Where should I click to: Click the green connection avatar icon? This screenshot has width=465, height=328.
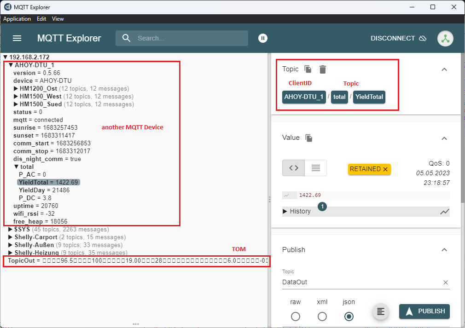pos(445,38)
